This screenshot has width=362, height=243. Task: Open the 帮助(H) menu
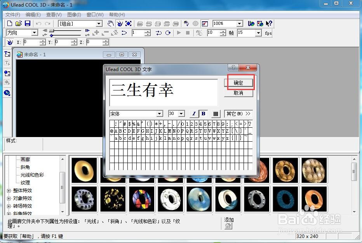117,15
